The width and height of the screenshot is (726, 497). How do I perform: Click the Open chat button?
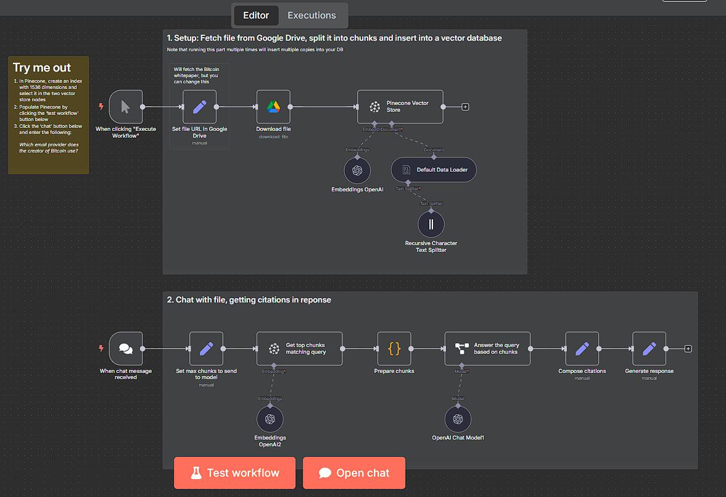pyautogui.click(x=354, y=473)
